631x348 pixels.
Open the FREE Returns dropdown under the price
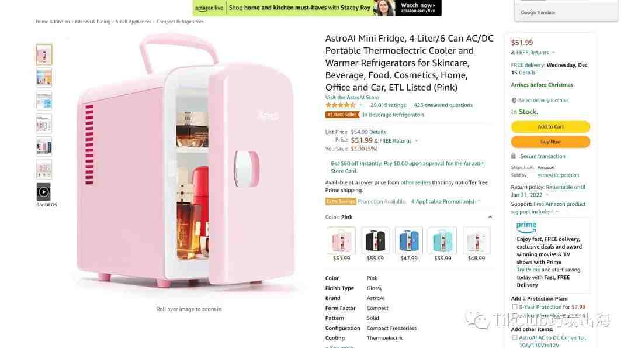click(533, 53)
